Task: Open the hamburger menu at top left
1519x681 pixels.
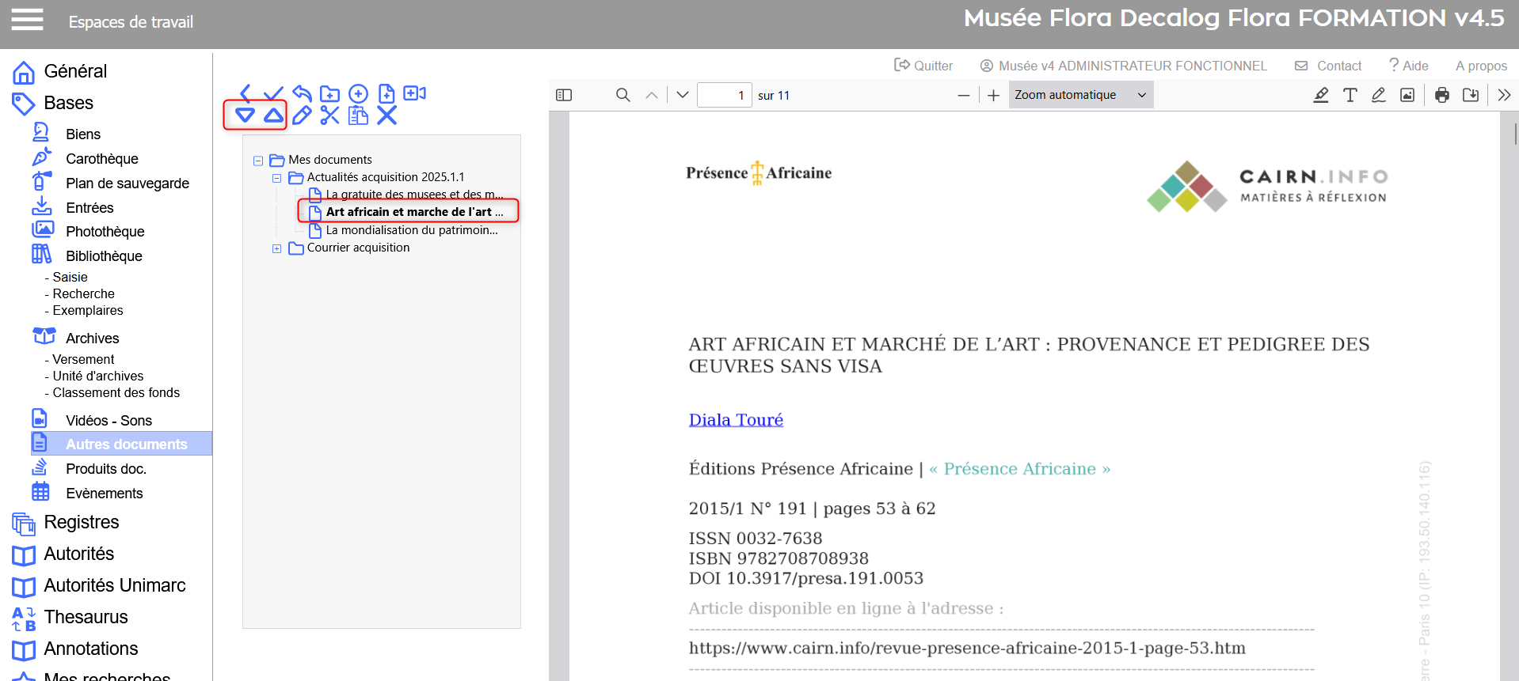Action: tap(27, 20)
